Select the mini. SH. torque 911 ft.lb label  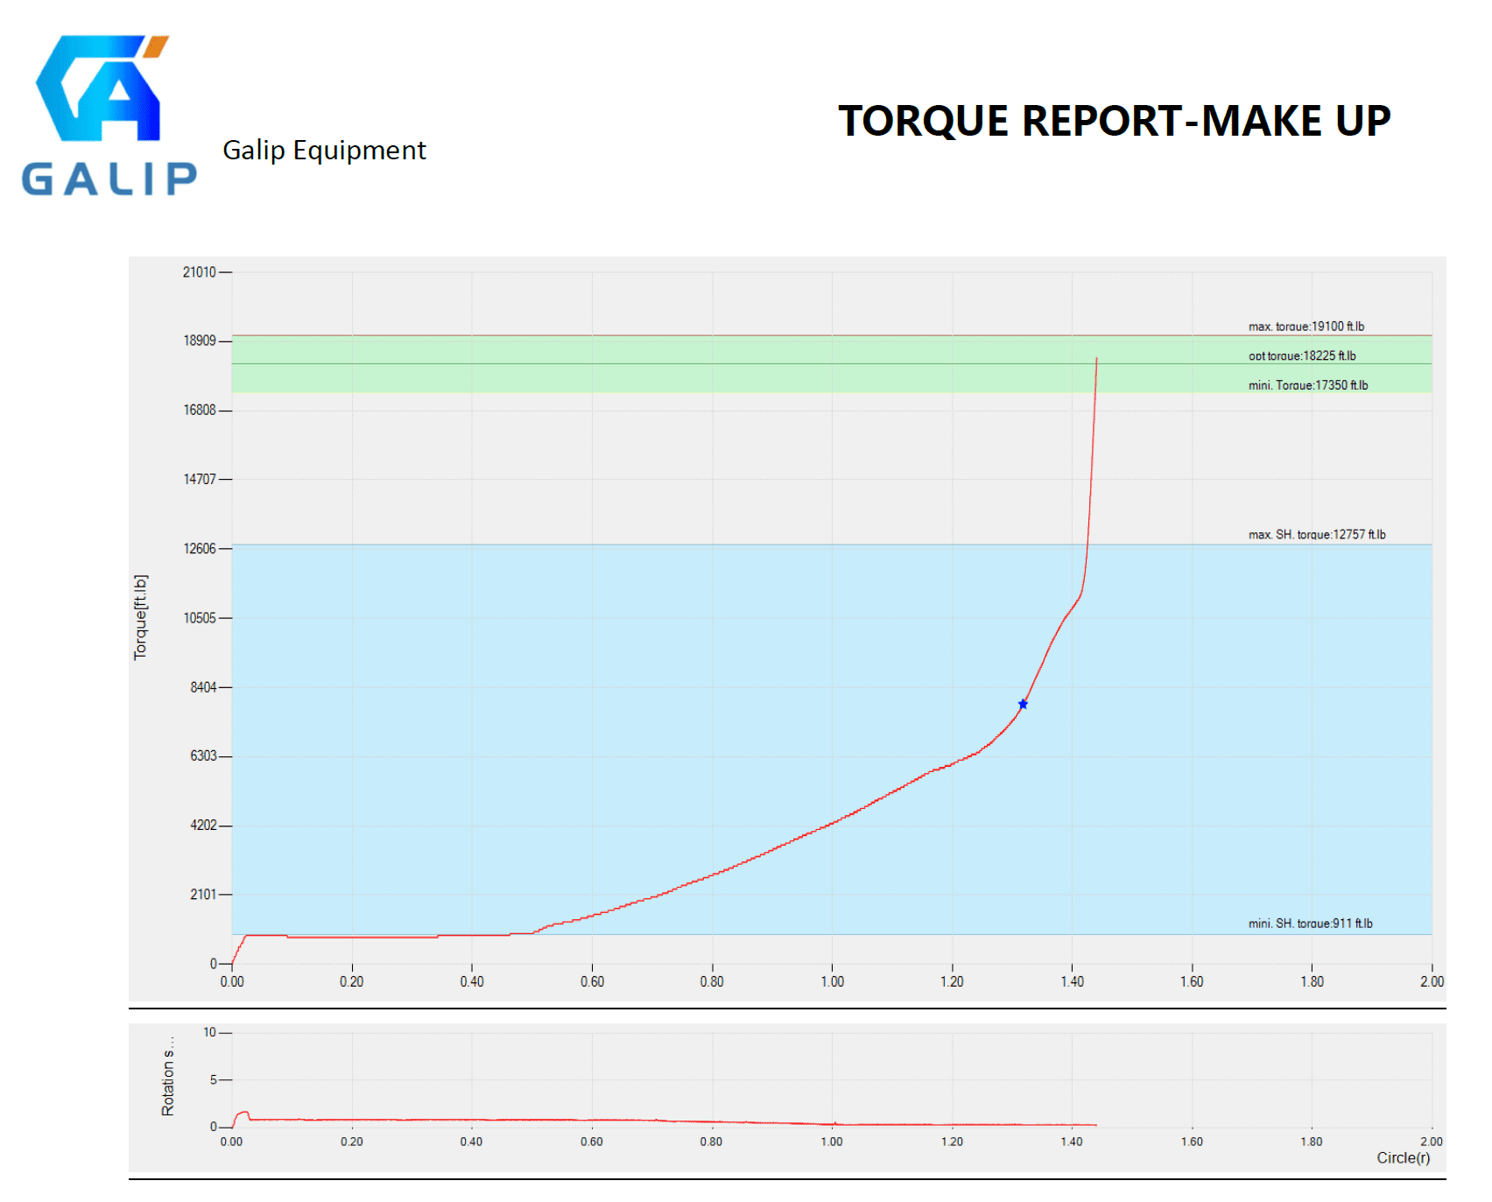[x=1310, y=923]
